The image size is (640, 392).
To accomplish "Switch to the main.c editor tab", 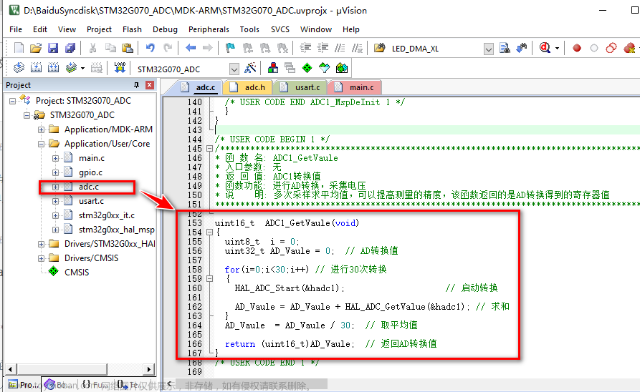I will pyautogui.click(x=355, y=87).
